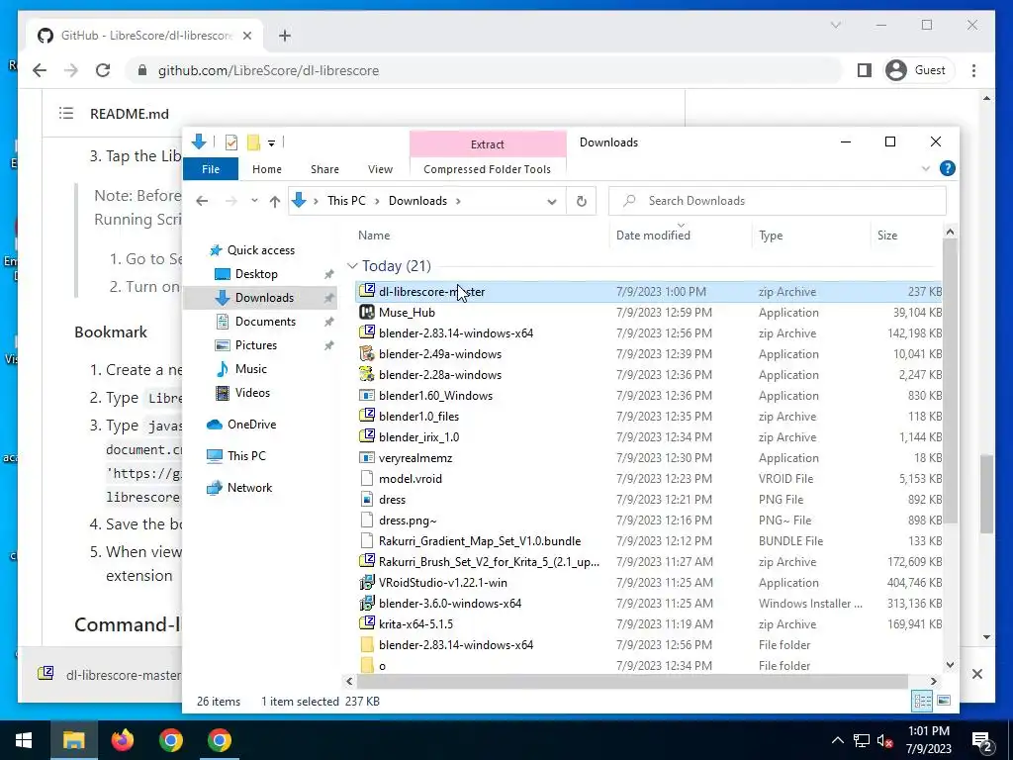Open the Compressed Folder Tools tab

coord(487,169)
